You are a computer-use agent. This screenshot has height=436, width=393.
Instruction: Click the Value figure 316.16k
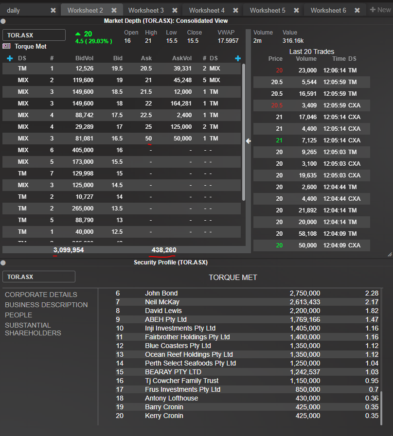[x=293, y=41]
